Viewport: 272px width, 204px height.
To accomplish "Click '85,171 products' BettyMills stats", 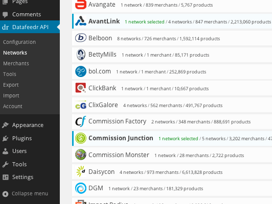I will [x=192, y=55].
